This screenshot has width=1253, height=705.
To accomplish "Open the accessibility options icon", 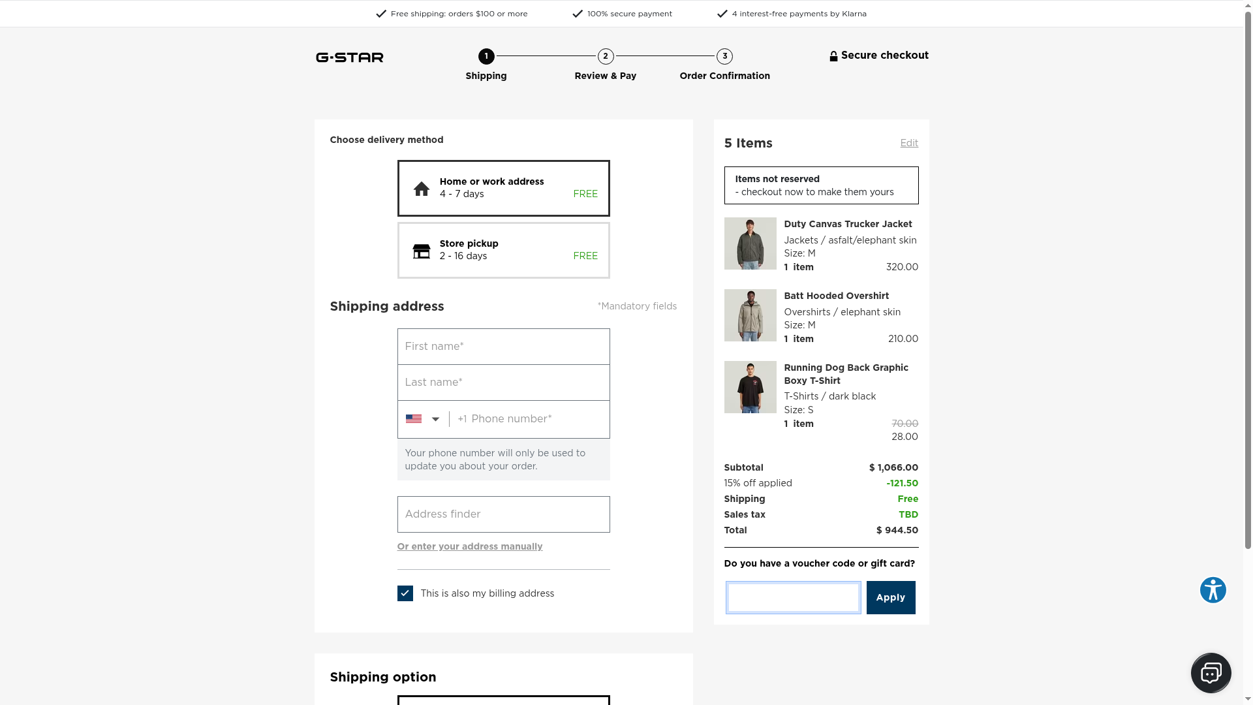I will pyautogui.click(x=1213, y=590).
